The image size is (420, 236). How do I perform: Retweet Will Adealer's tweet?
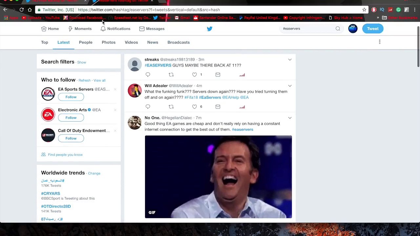171,107
